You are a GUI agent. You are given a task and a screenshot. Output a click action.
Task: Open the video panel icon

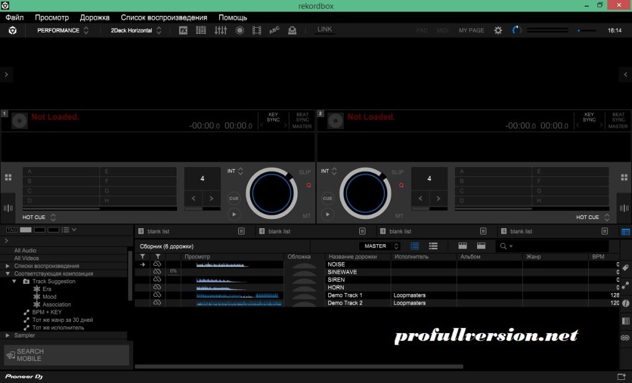pyautogui.click(x=257, y=30)
